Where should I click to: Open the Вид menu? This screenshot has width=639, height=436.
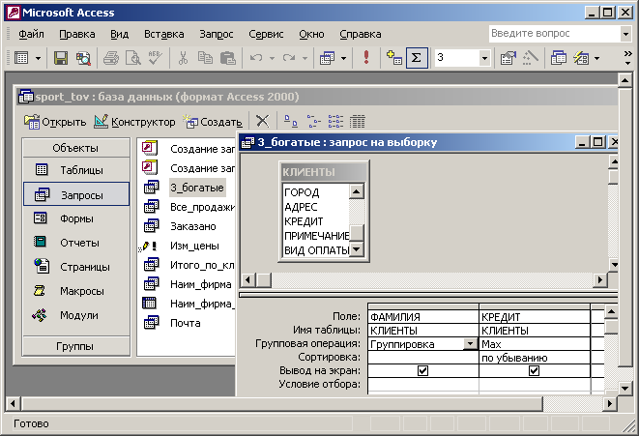click(120, 34)
